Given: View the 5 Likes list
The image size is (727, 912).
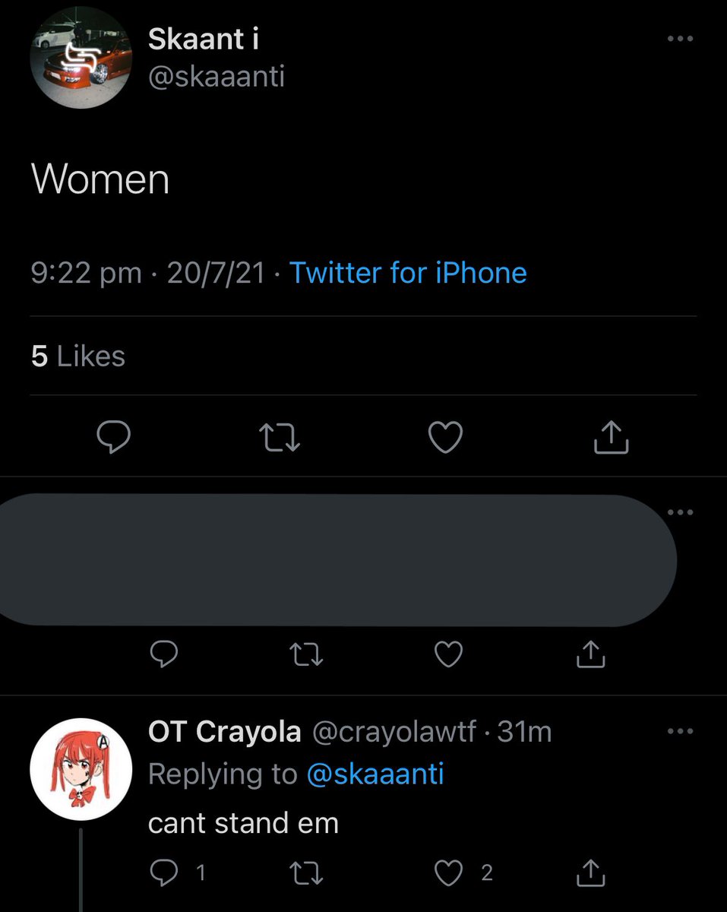Looking at the screenshot, I should pos(78,356).
